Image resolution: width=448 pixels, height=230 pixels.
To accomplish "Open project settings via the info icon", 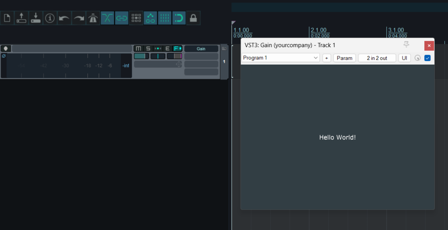I will (x=50, y=18).
